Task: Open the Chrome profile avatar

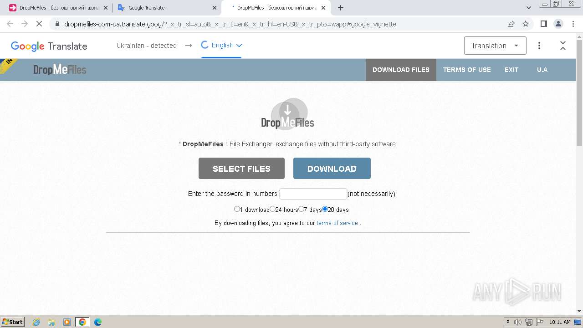Action: 558,24
